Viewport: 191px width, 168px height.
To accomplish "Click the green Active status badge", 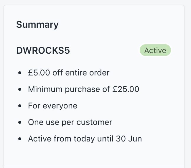I will [x=155, y=50].
